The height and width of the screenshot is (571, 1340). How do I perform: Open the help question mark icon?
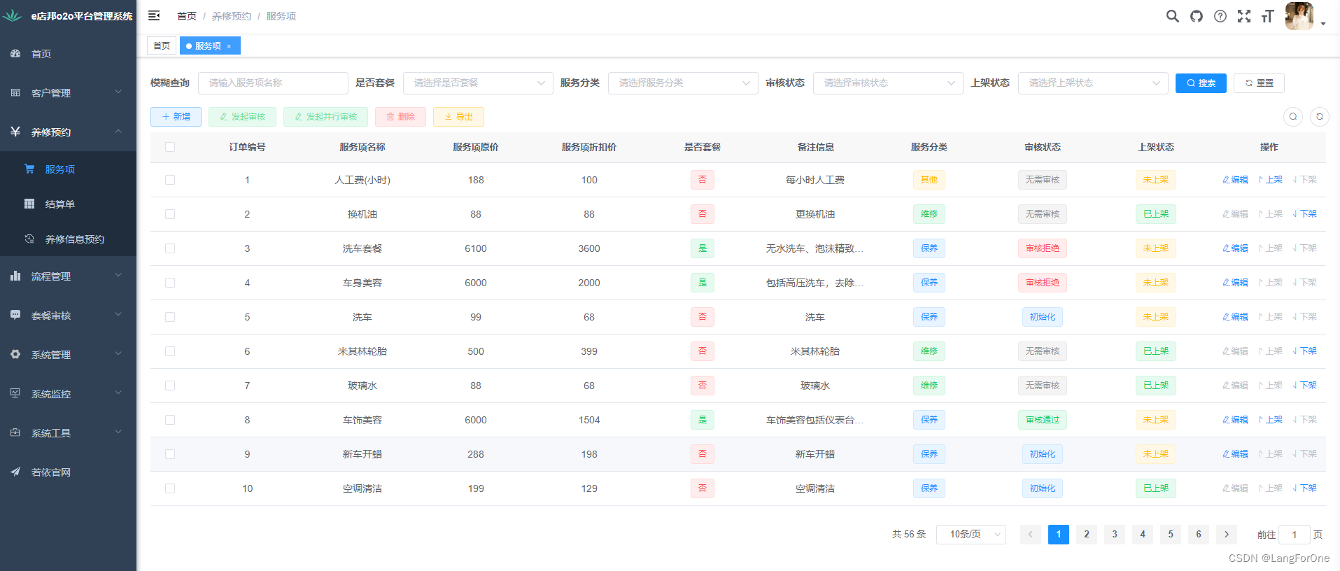[1220, 16]
